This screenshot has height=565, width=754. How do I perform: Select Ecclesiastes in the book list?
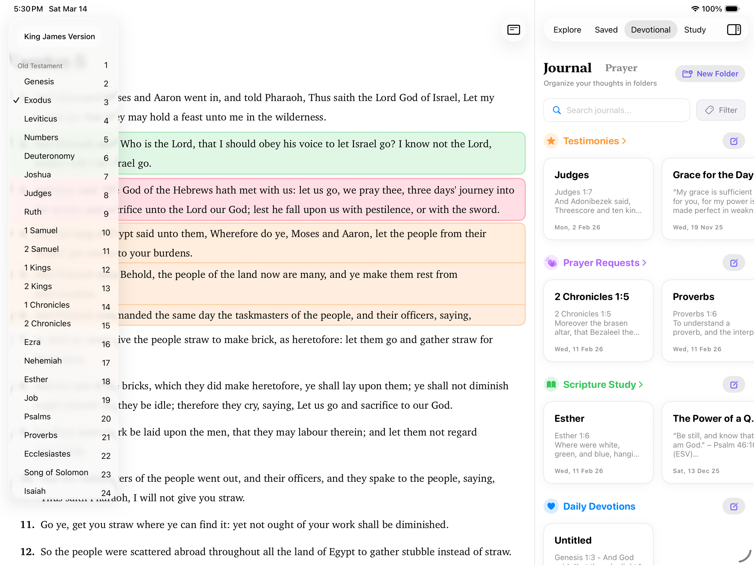[x=47, y=454]
